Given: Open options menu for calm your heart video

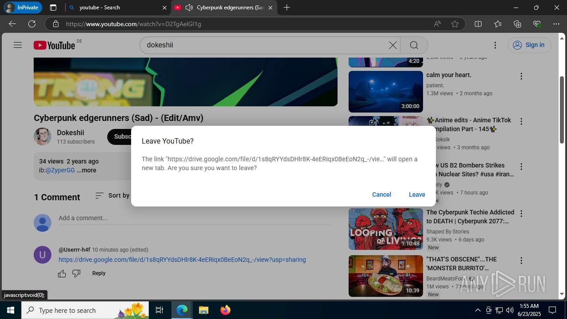Looking at the screenshot, I should coord(521,76).
